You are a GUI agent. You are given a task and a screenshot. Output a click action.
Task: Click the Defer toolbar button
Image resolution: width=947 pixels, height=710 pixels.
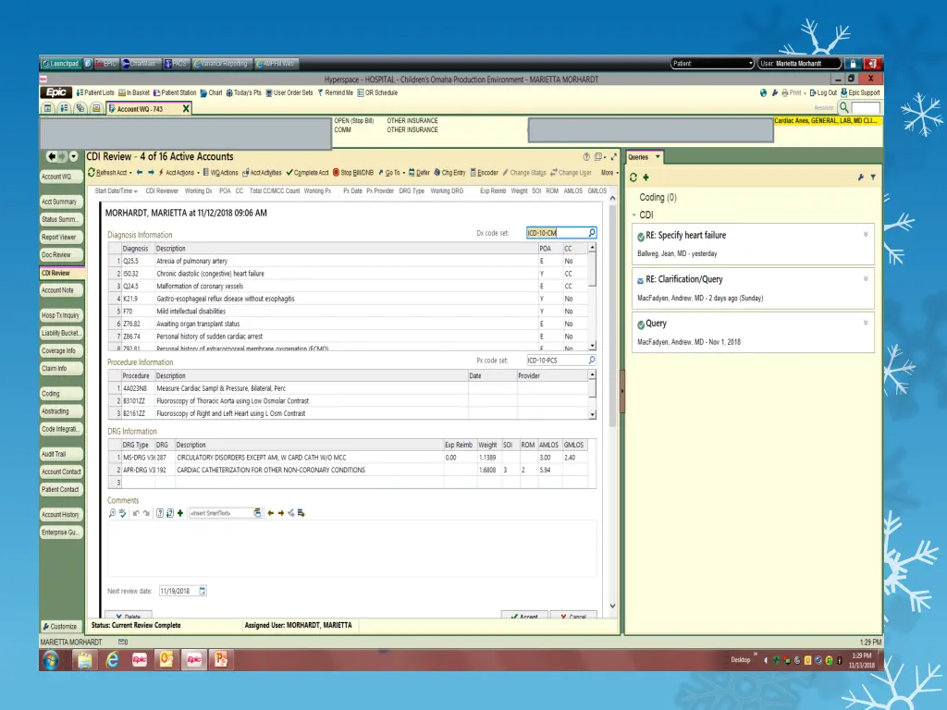[x=419, y=173]
